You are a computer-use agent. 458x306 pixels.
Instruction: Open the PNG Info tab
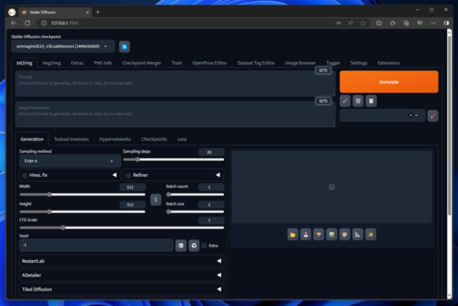pyautogui.click(x=103, y=63)
